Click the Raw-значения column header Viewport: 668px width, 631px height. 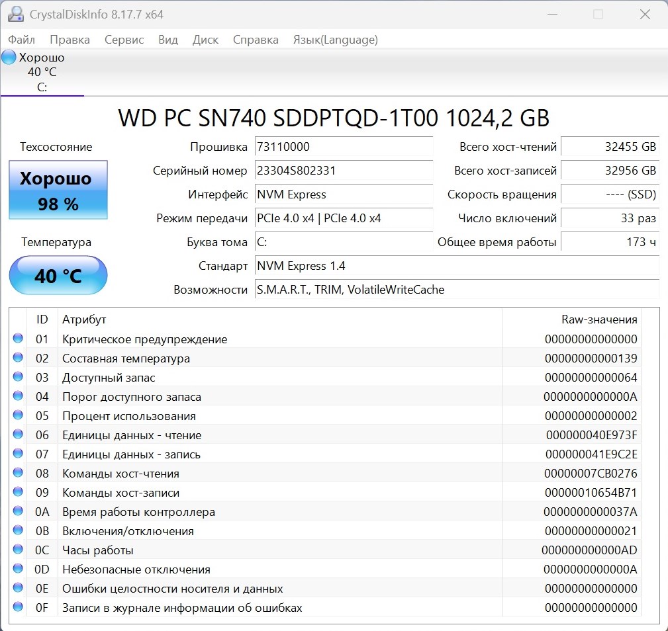tap(598, 319)
